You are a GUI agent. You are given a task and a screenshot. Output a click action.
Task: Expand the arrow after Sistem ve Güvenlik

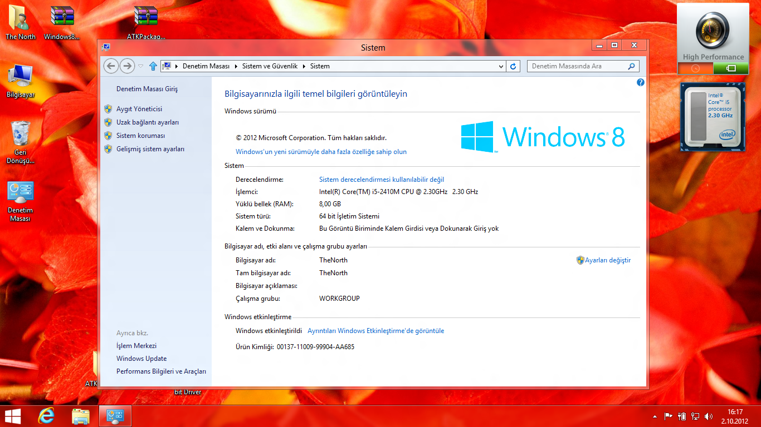pyautogui.click(x=304, y=66)
